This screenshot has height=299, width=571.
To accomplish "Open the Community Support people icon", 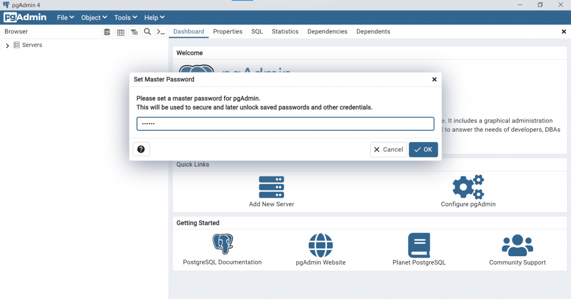I will pyautogui.click(x=517, y=245).
